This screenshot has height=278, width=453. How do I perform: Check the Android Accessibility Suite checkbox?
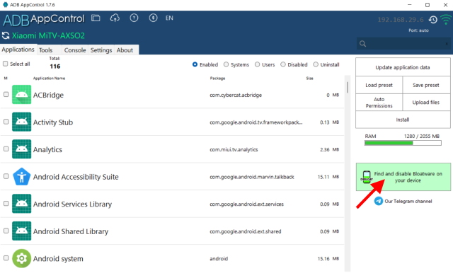click(x=6, y=176)
